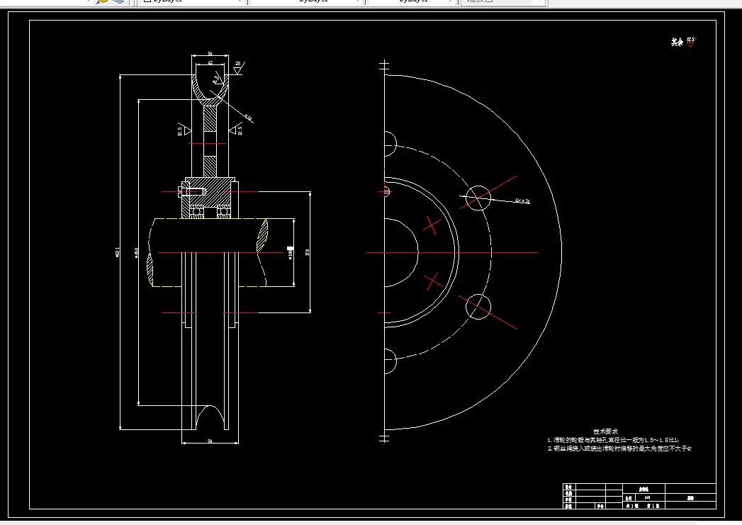Pick the lower red cross mark on hub
This screenshot has width=742, height=525.
click(434, 281)
